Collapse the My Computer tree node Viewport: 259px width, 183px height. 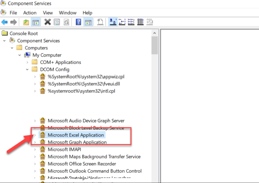[x=20, y=55]
